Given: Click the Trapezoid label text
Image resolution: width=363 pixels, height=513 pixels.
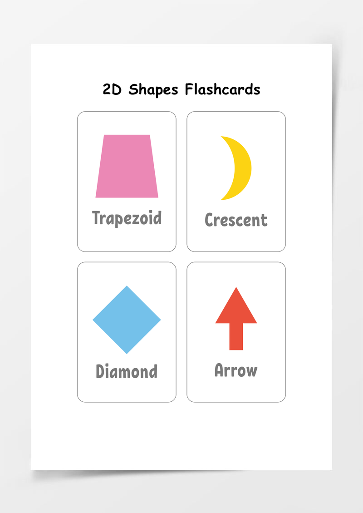Looking at the screenshot, I should (127, 218).
